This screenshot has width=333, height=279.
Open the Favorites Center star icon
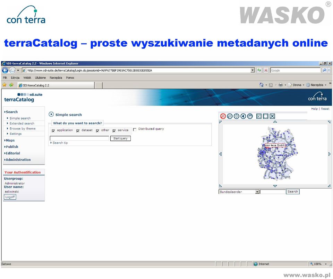4,85
